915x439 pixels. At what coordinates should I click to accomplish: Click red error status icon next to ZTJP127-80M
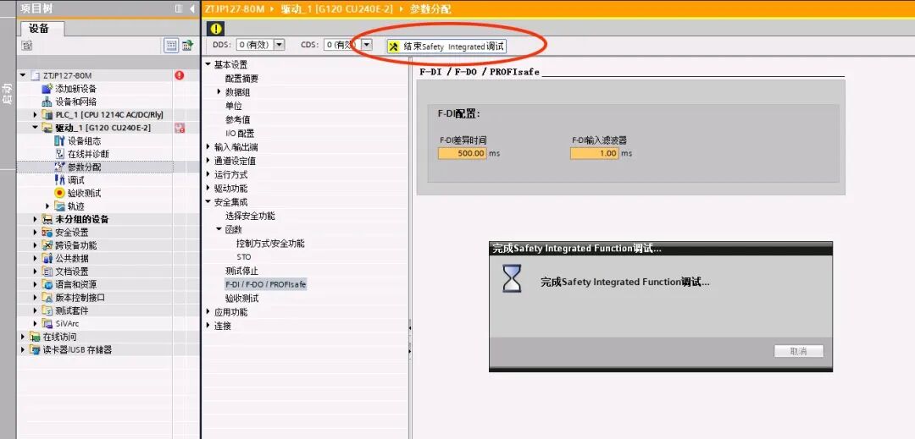pos(179,75)
